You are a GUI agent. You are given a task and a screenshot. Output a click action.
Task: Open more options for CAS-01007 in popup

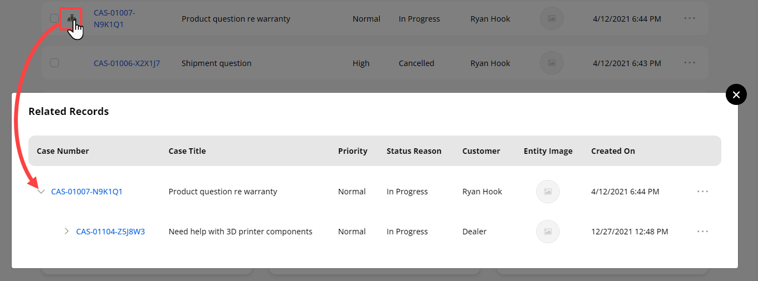(x=702, y=192)
